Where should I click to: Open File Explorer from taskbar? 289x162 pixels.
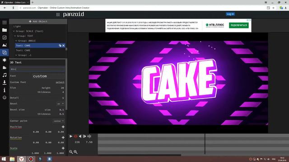pyautogui.click(x=12, y=159)
